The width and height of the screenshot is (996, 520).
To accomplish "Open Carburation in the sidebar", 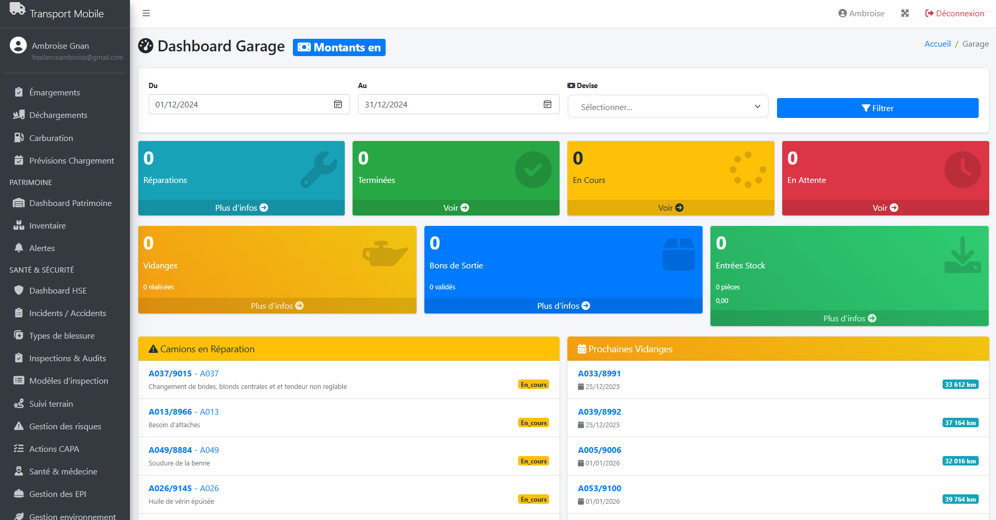I will pos(51,138).
